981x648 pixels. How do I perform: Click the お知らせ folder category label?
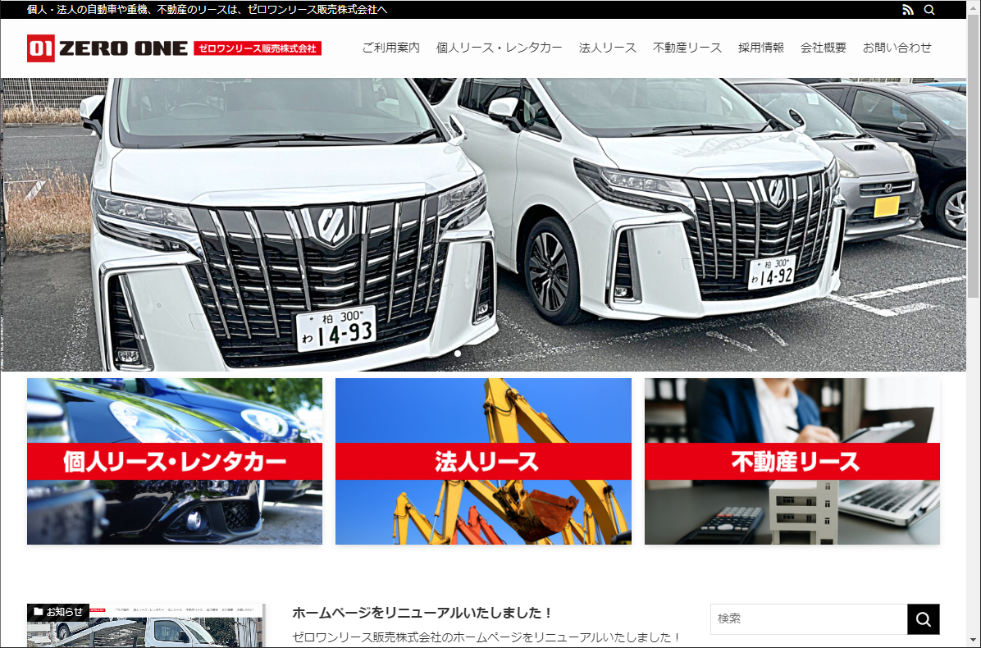[x=59, y=612]
